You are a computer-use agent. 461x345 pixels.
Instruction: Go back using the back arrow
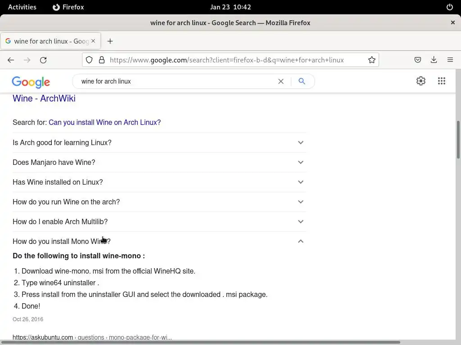11,60
